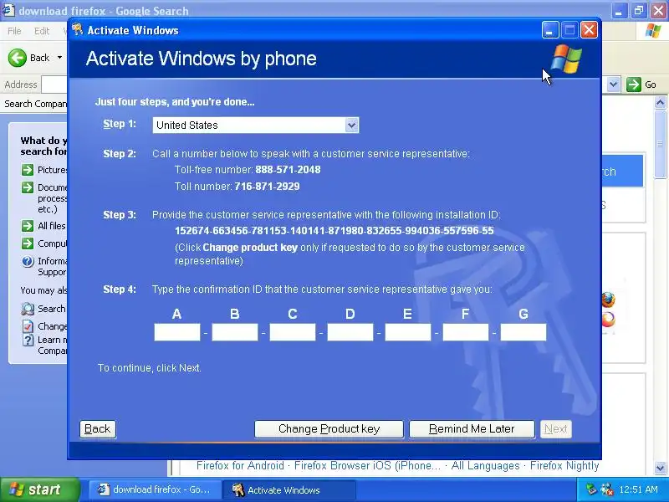Screen dimensions: 669x502
Task: Select All files search option arrow icon
Action: point(28,226)
